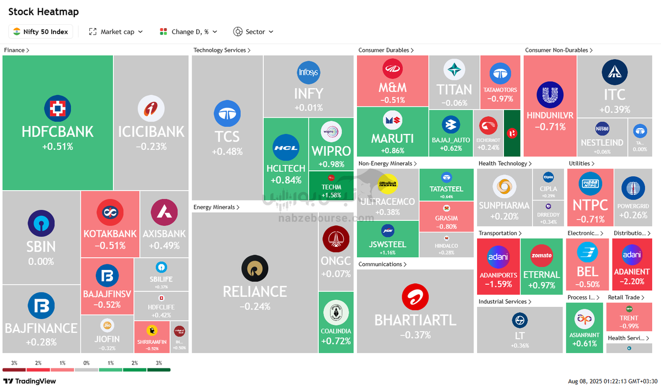The image size is (661, 390).
Task: Click the dark green 3% legend swatch
Action: click(159, 370)
